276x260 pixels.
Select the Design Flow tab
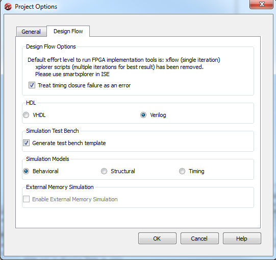(x=68, y=31)
